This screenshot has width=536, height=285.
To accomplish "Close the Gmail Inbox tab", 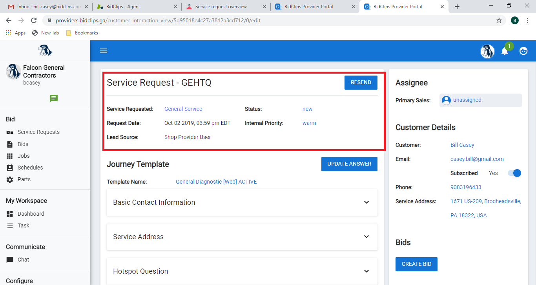I will [x=86, y=7].
